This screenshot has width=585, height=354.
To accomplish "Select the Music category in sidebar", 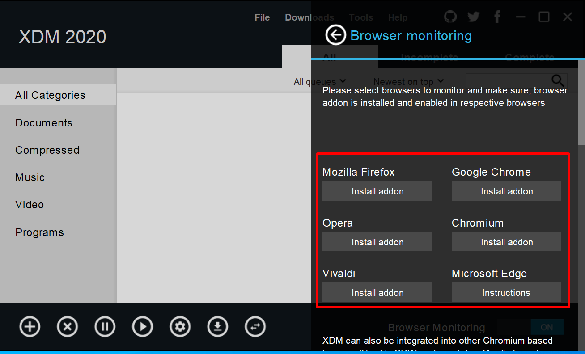I will pos(30,177).
